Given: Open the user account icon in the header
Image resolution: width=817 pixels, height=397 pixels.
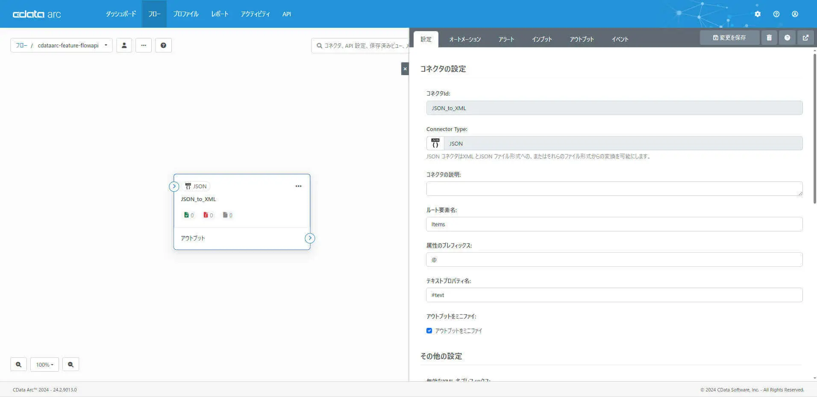Looking at the screenshot, I should [795, 14].
